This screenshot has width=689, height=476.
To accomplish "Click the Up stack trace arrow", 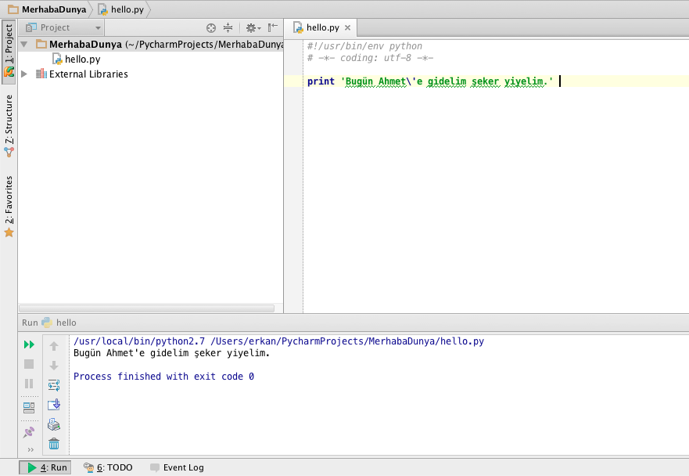I will click(x=54, y=346).
